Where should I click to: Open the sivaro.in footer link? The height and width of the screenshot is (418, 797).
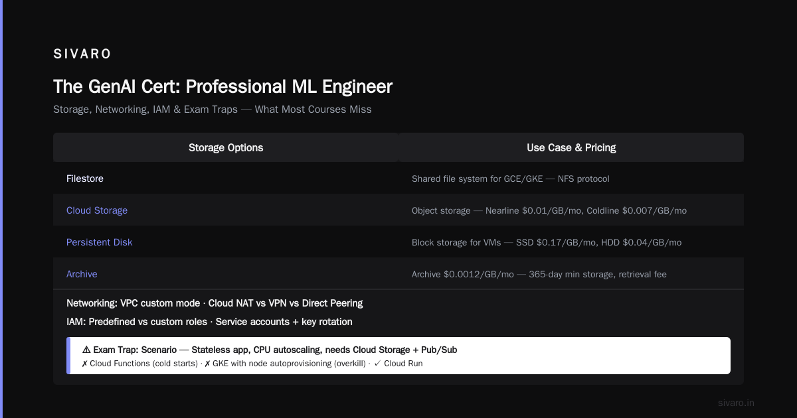[x=737, y=403]
